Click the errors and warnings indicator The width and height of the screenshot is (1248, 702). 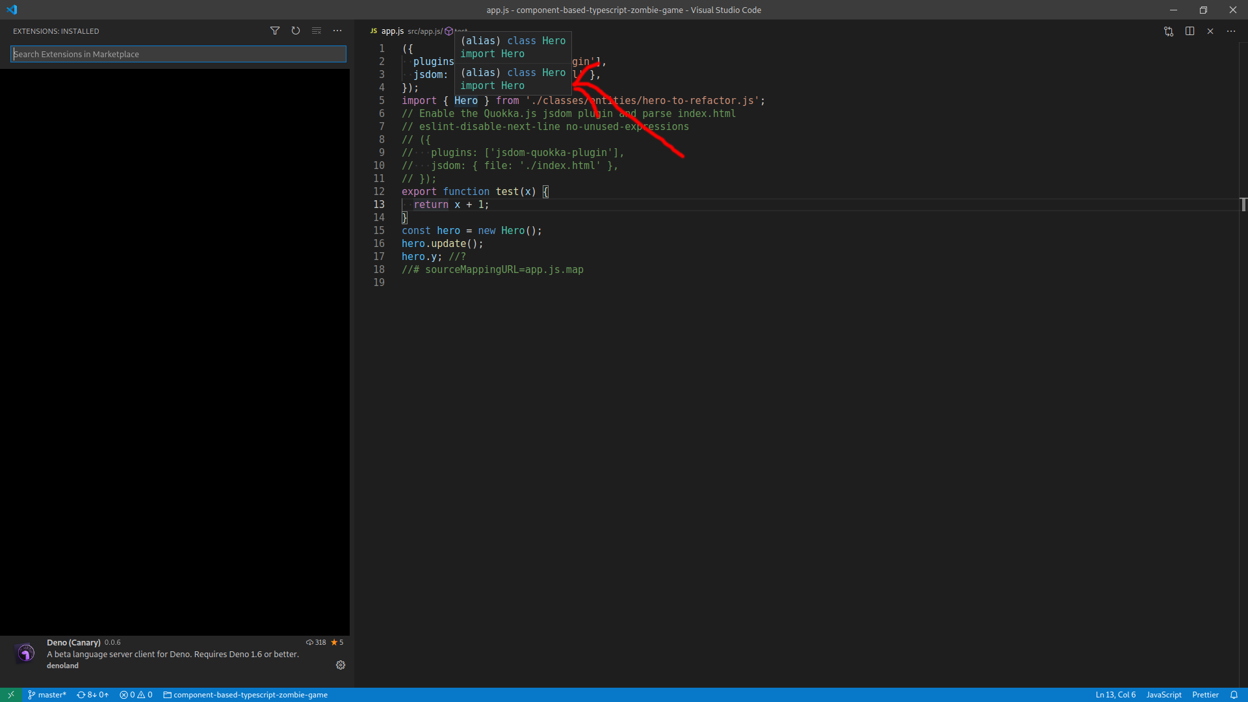[136, 695]
